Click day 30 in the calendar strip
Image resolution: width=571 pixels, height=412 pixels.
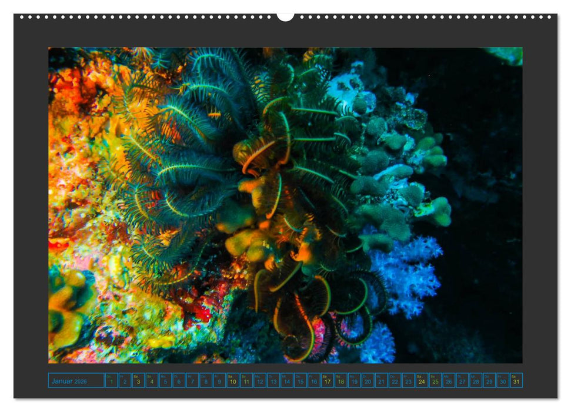[x=503, y=381]
